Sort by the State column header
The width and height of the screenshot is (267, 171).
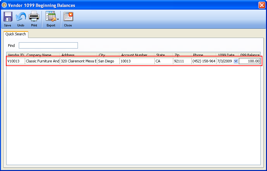tap(164, 55)
